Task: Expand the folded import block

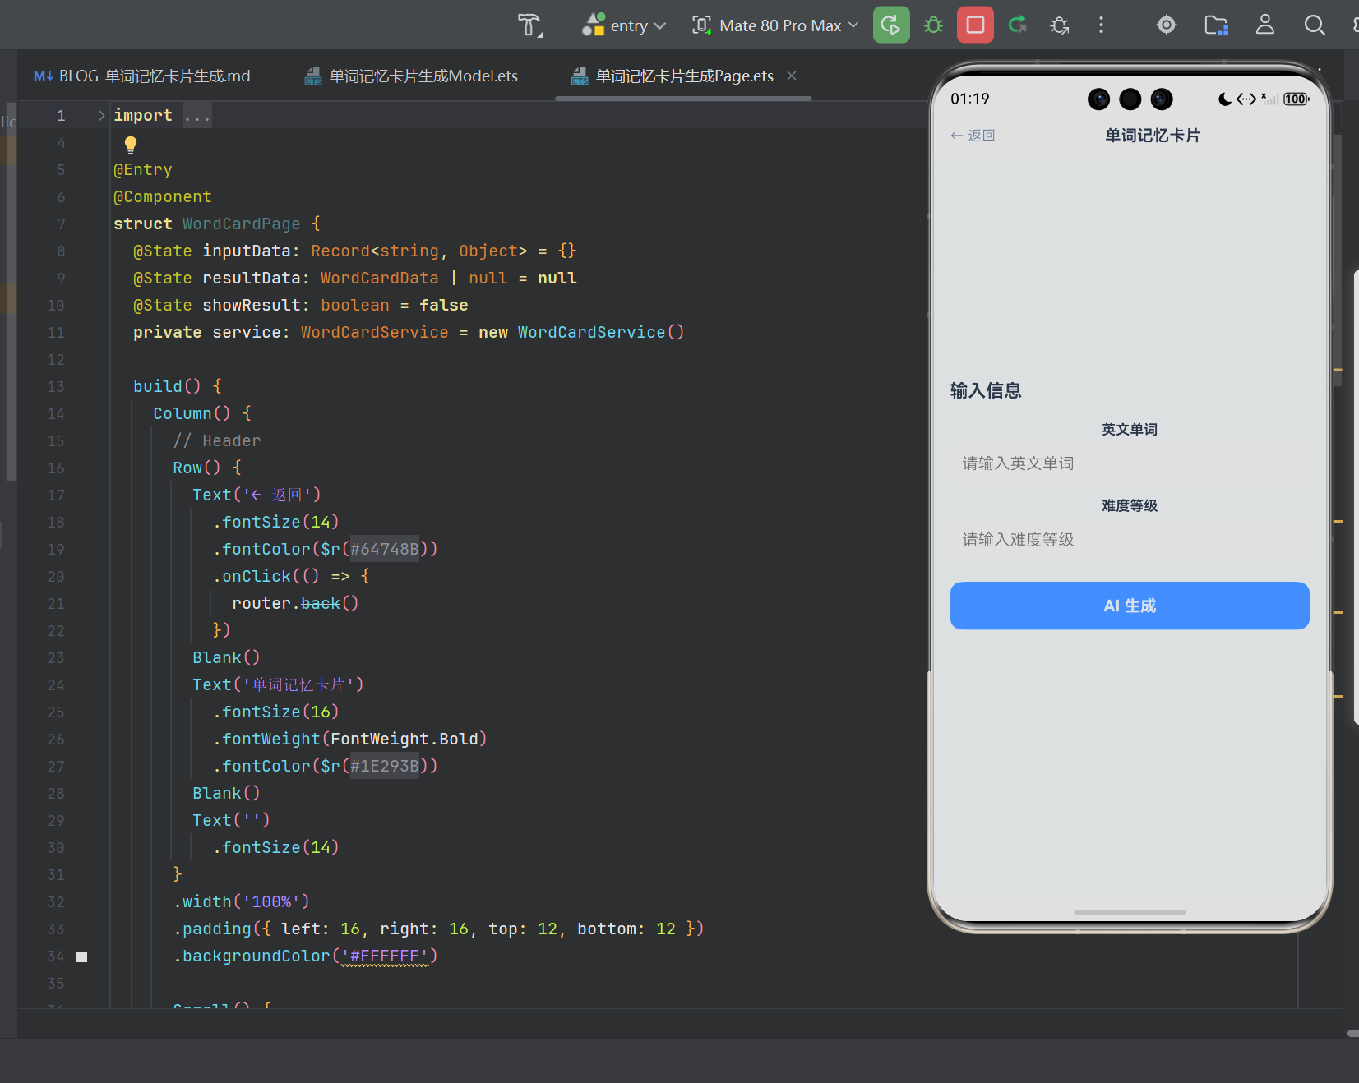Action: [x=101, y=116]
